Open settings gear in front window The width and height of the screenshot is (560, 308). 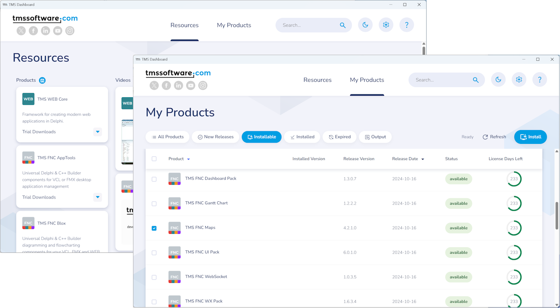(x=519, y=80)
